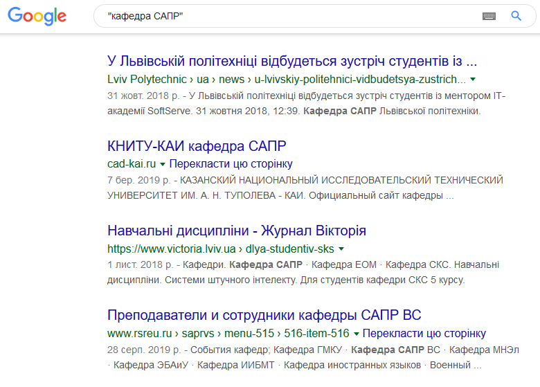Click snippet text "31 жовт. 2018 р."
This screenshot has width=540, height=387.
pyautogui.click(x=143, y=96)
